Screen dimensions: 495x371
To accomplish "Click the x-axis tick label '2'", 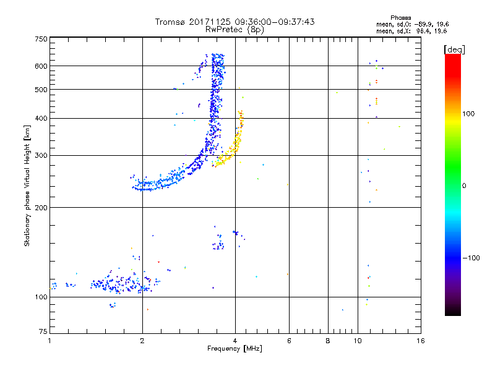I will coord(142,341).
